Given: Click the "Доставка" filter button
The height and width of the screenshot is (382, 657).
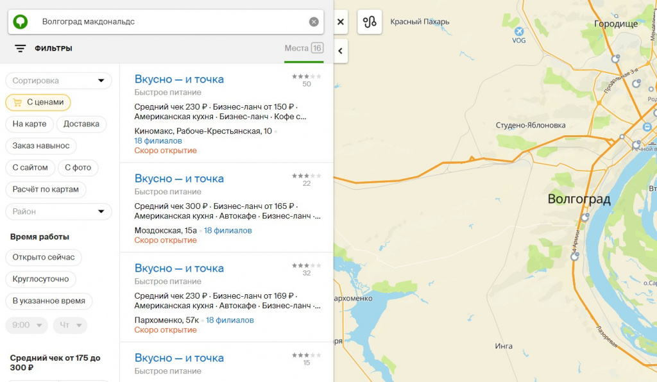Looking at the screenshot, I should coord(81,124).
